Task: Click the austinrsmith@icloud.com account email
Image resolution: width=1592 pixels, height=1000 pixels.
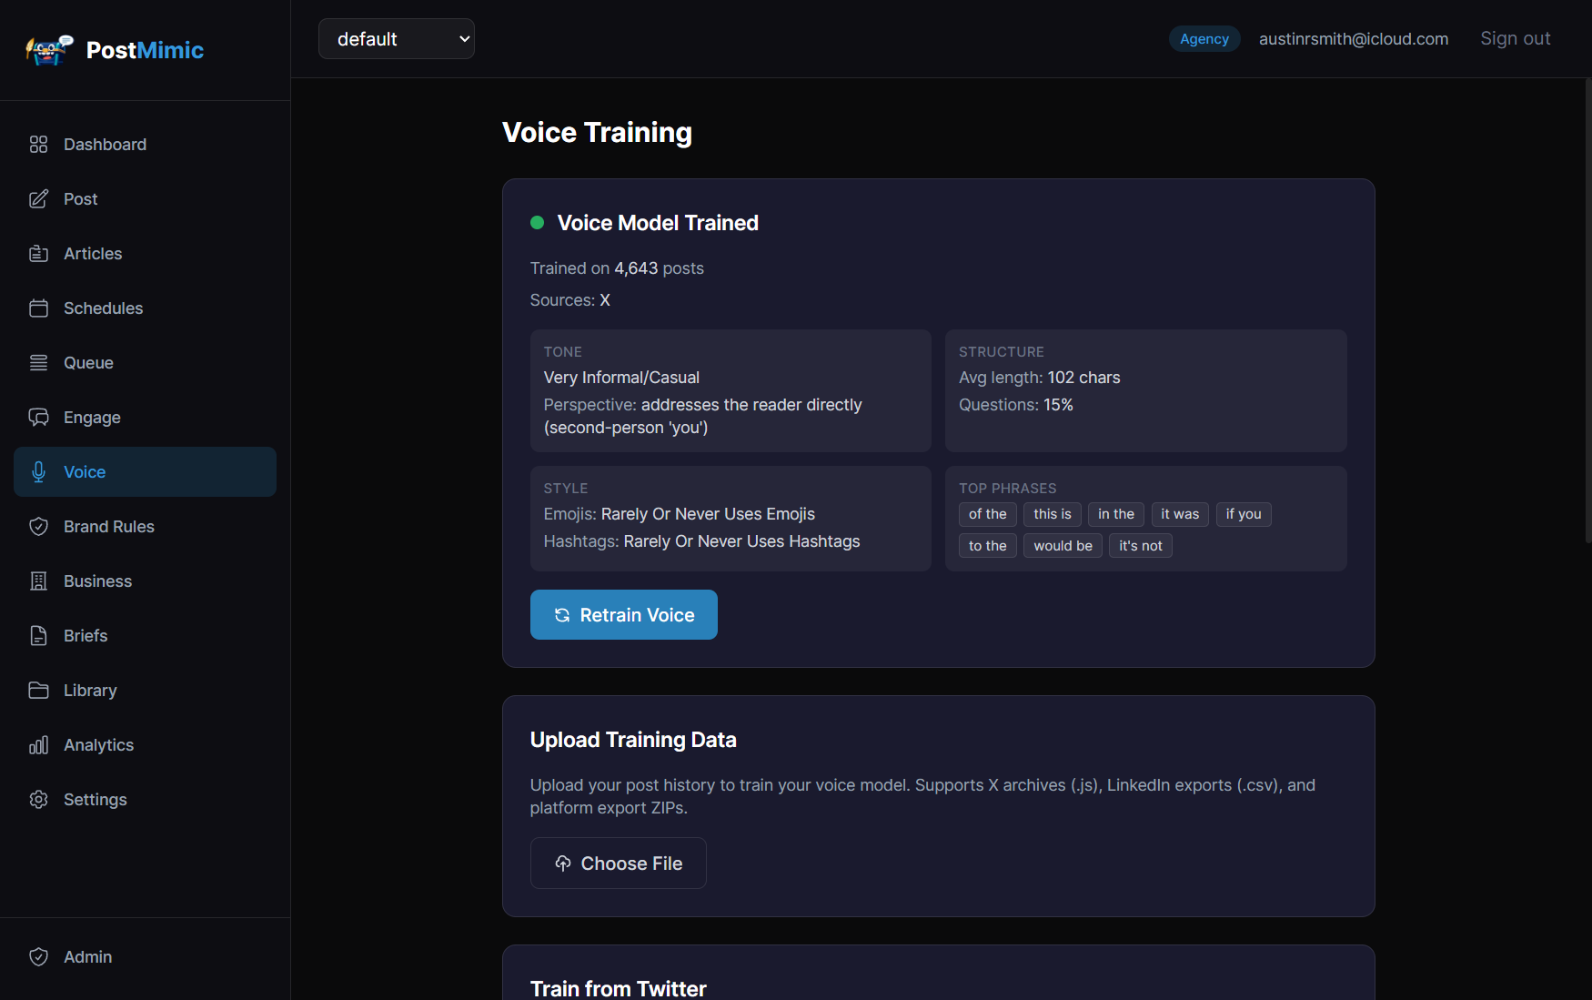Action: (x=1354, y=39)
